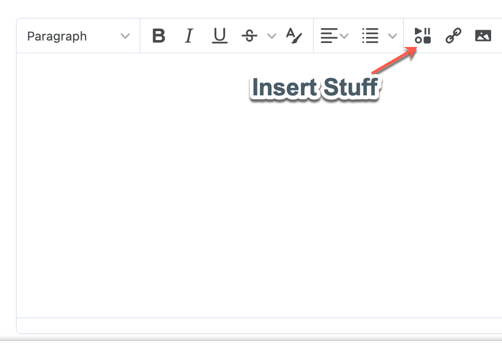This screenshot has height=343, width=502.
Task: Insert a quicklink with chain icon
Action: coord(453,36)
